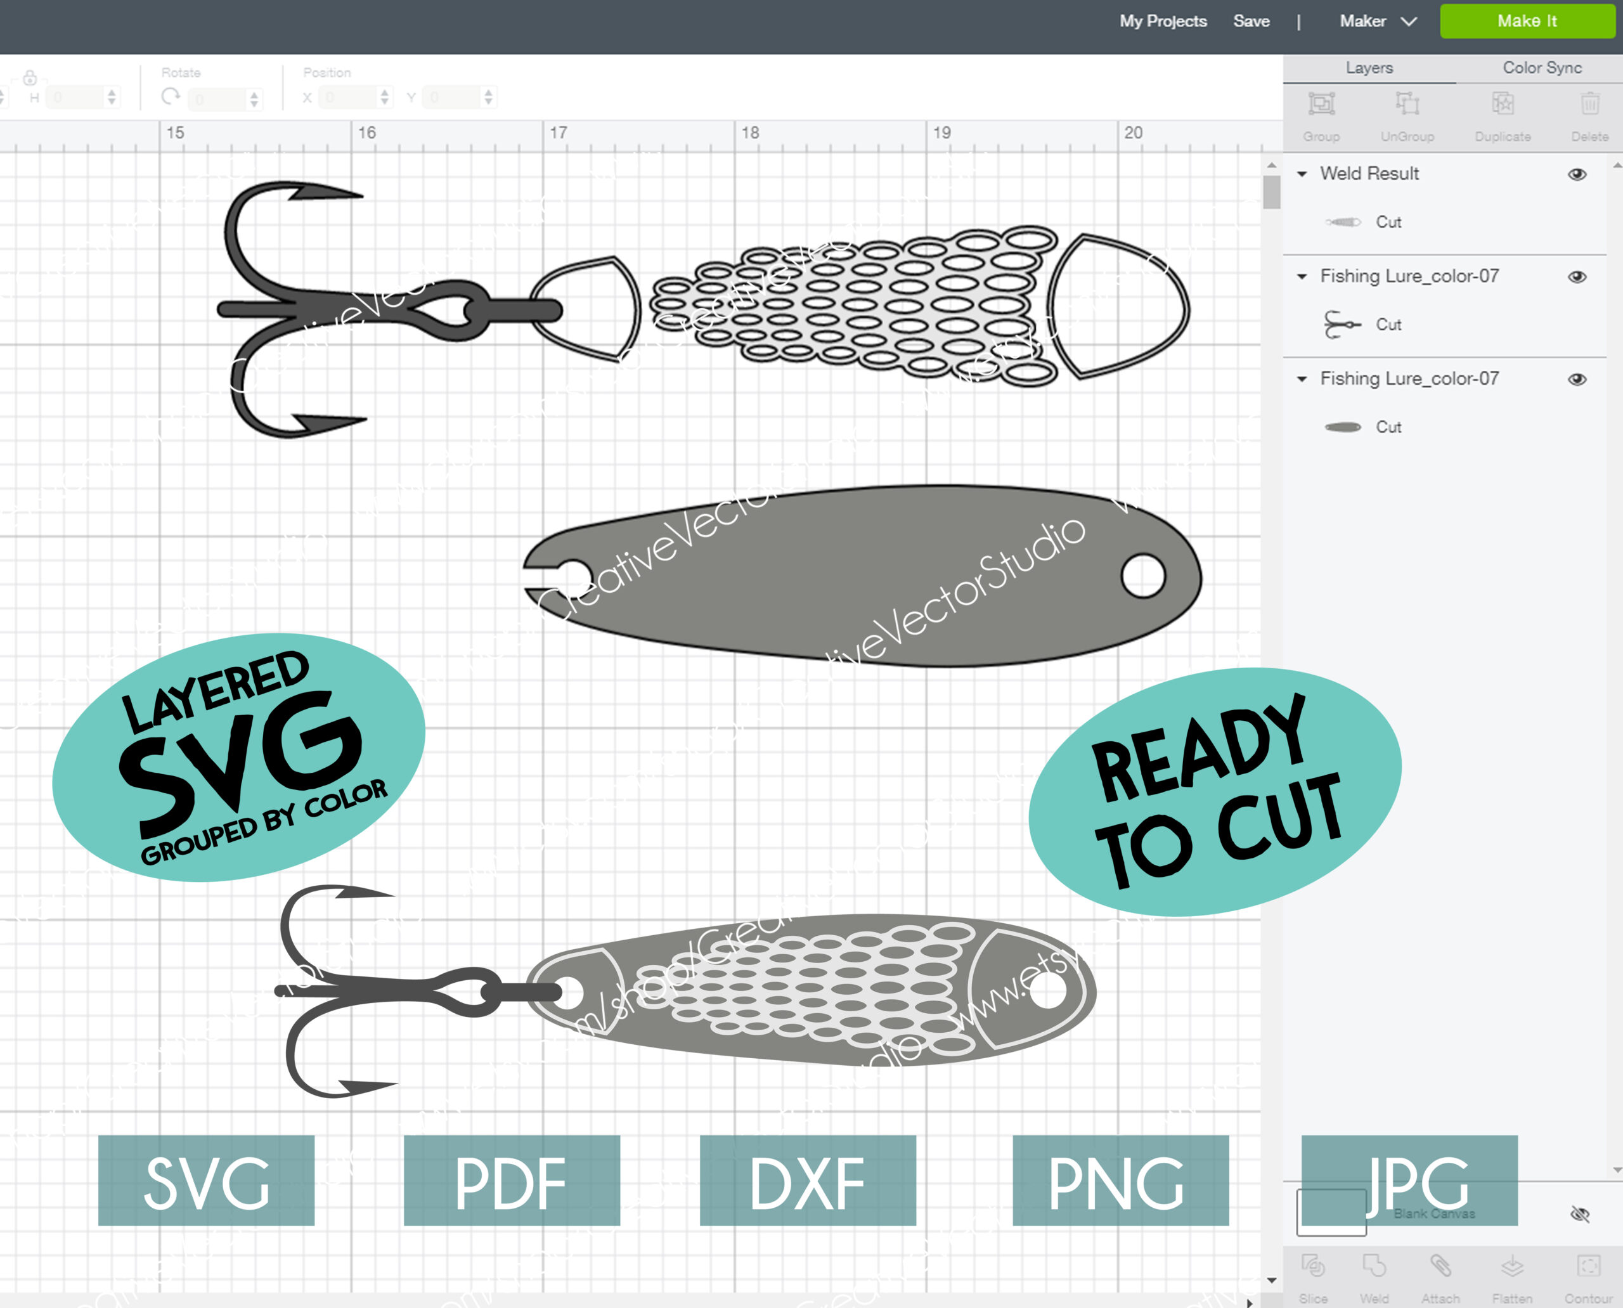Click the Group icon in Layers panel
1623x1308 pixels.
(x=1321, y=103)
